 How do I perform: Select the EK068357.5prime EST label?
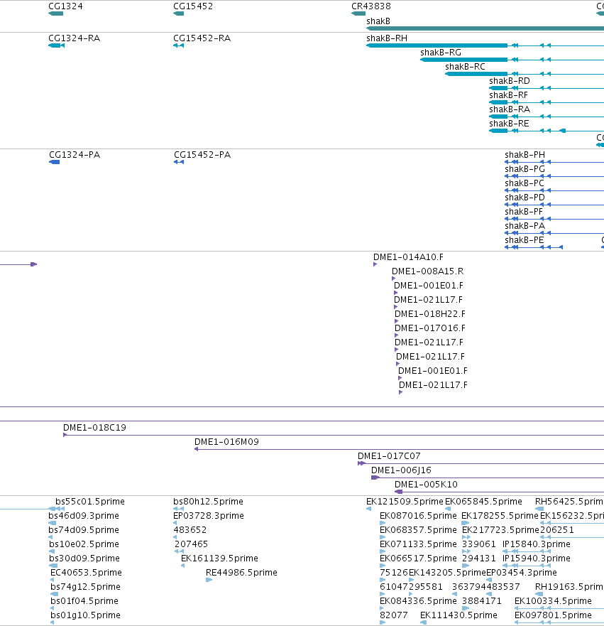coord(418,530)
